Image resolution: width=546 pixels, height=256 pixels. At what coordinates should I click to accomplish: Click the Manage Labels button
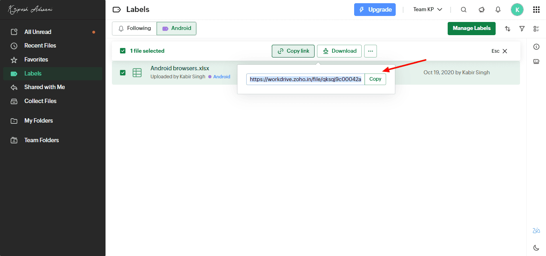[472, 28]
